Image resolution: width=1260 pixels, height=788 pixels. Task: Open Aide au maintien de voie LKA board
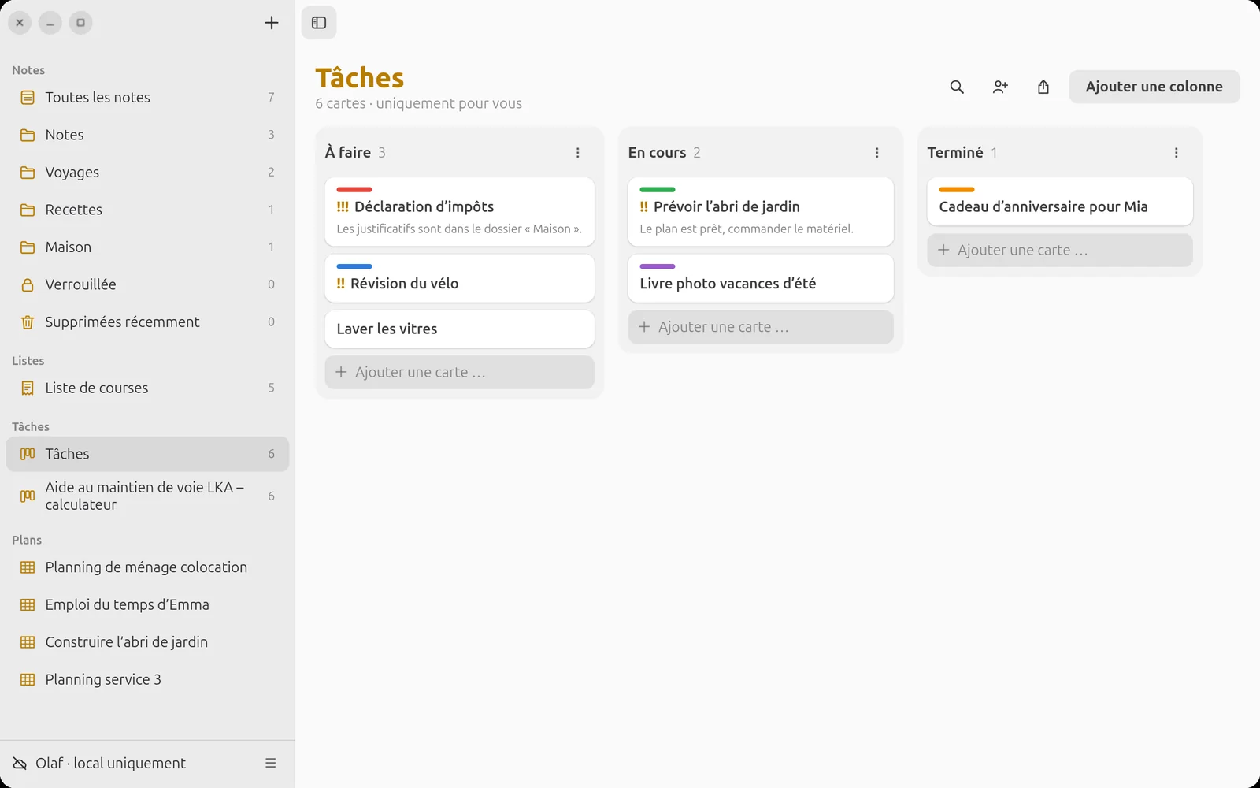[x=147, y=496]
